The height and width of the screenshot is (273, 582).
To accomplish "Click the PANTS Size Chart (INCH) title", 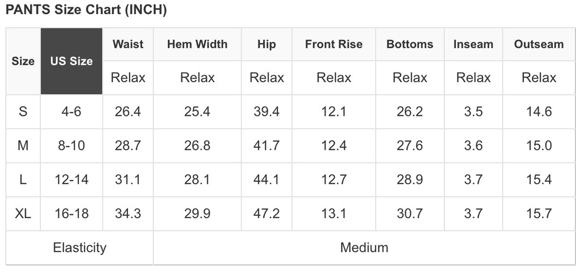I will pyautogui.click(x=86, y=10).
